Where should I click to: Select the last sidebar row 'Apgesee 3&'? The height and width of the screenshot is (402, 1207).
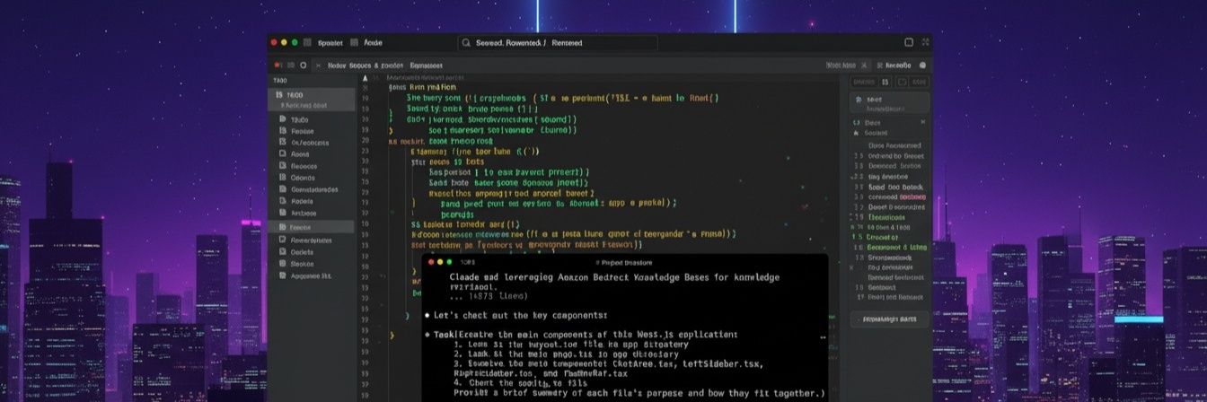click(x=313, y=277)
